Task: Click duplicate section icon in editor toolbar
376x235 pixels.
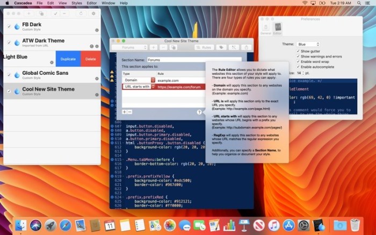Action: [173, 47]
